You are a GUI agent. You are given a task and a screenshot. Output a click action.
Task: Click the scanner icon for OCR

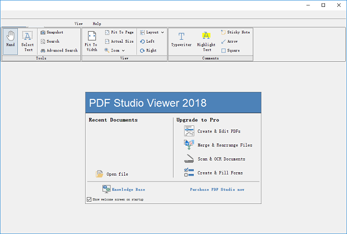189,158
